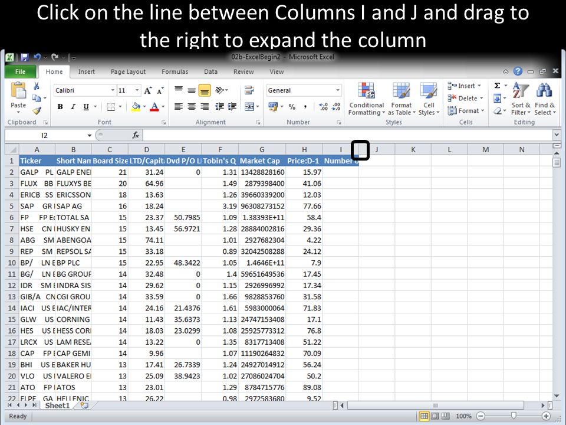Switch to the Page Layout tab

[128, 71]
